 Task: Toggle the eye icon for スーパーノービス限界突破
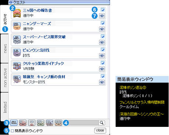(102, 42)
